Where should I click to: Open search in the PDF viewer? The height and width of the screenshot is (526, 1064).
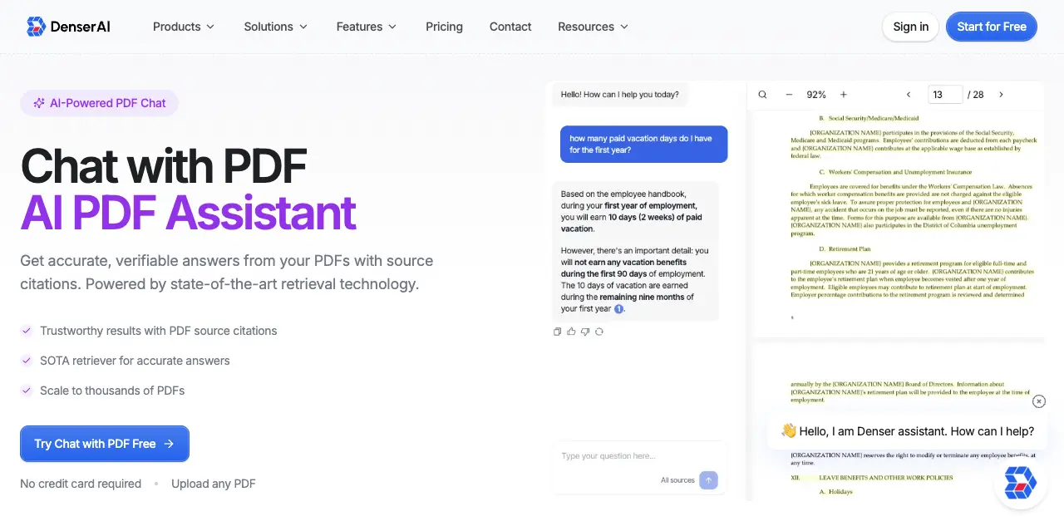762,94
